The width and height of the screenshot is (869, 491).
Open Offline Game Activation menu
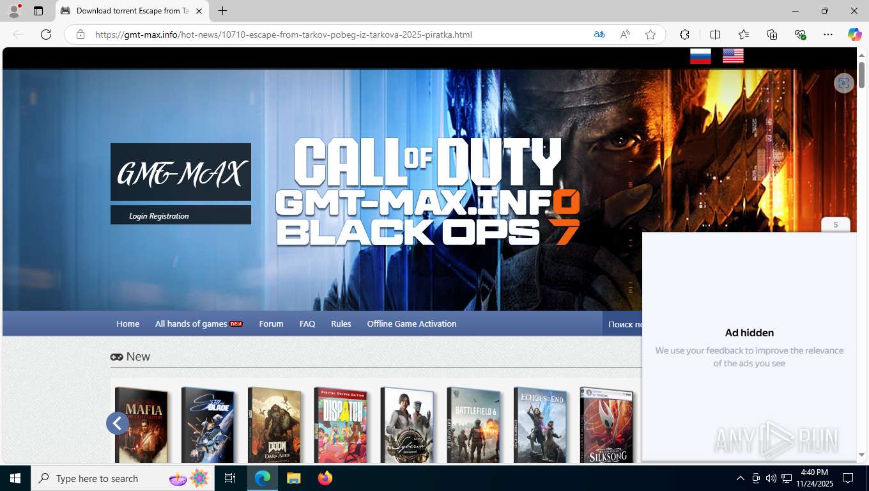[411, 323]
